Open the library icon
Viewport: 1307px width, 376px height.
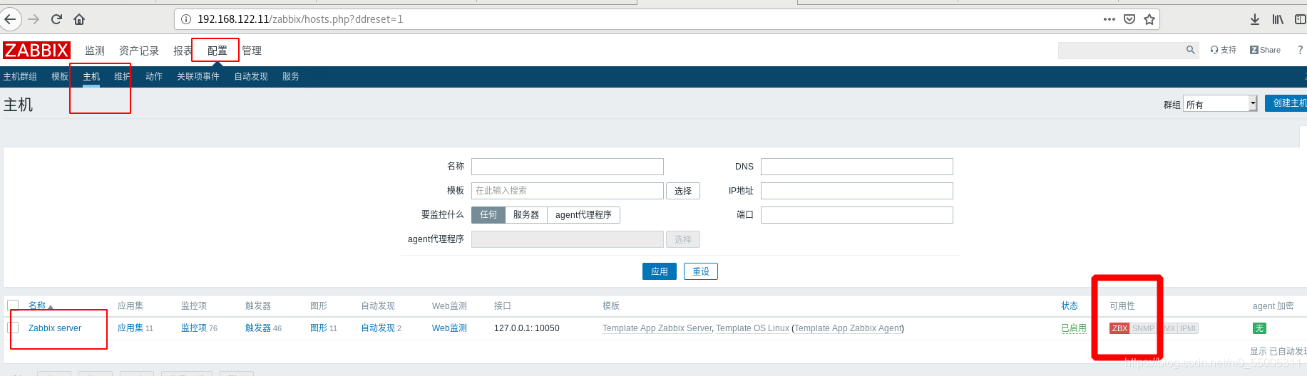[x=1278, y=19]
